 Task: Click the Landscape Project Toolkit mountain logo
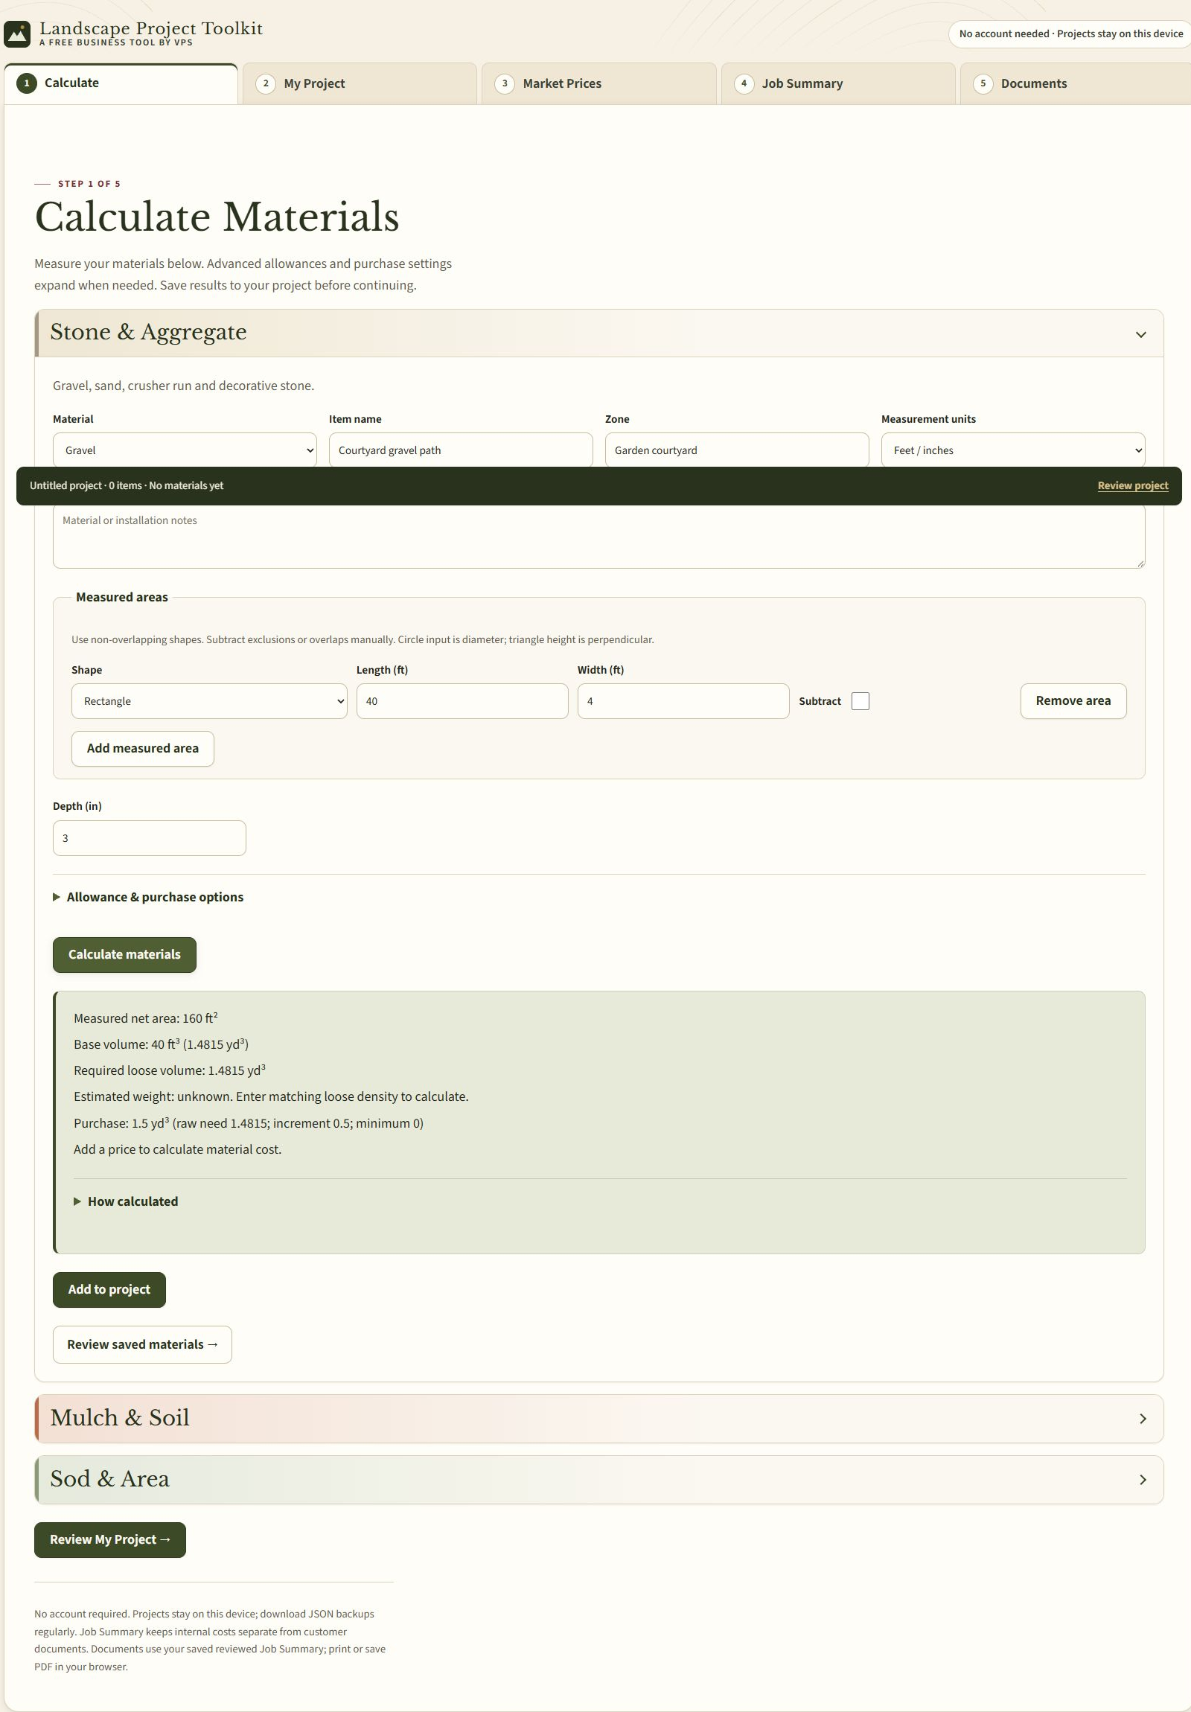tap(17, 33)
